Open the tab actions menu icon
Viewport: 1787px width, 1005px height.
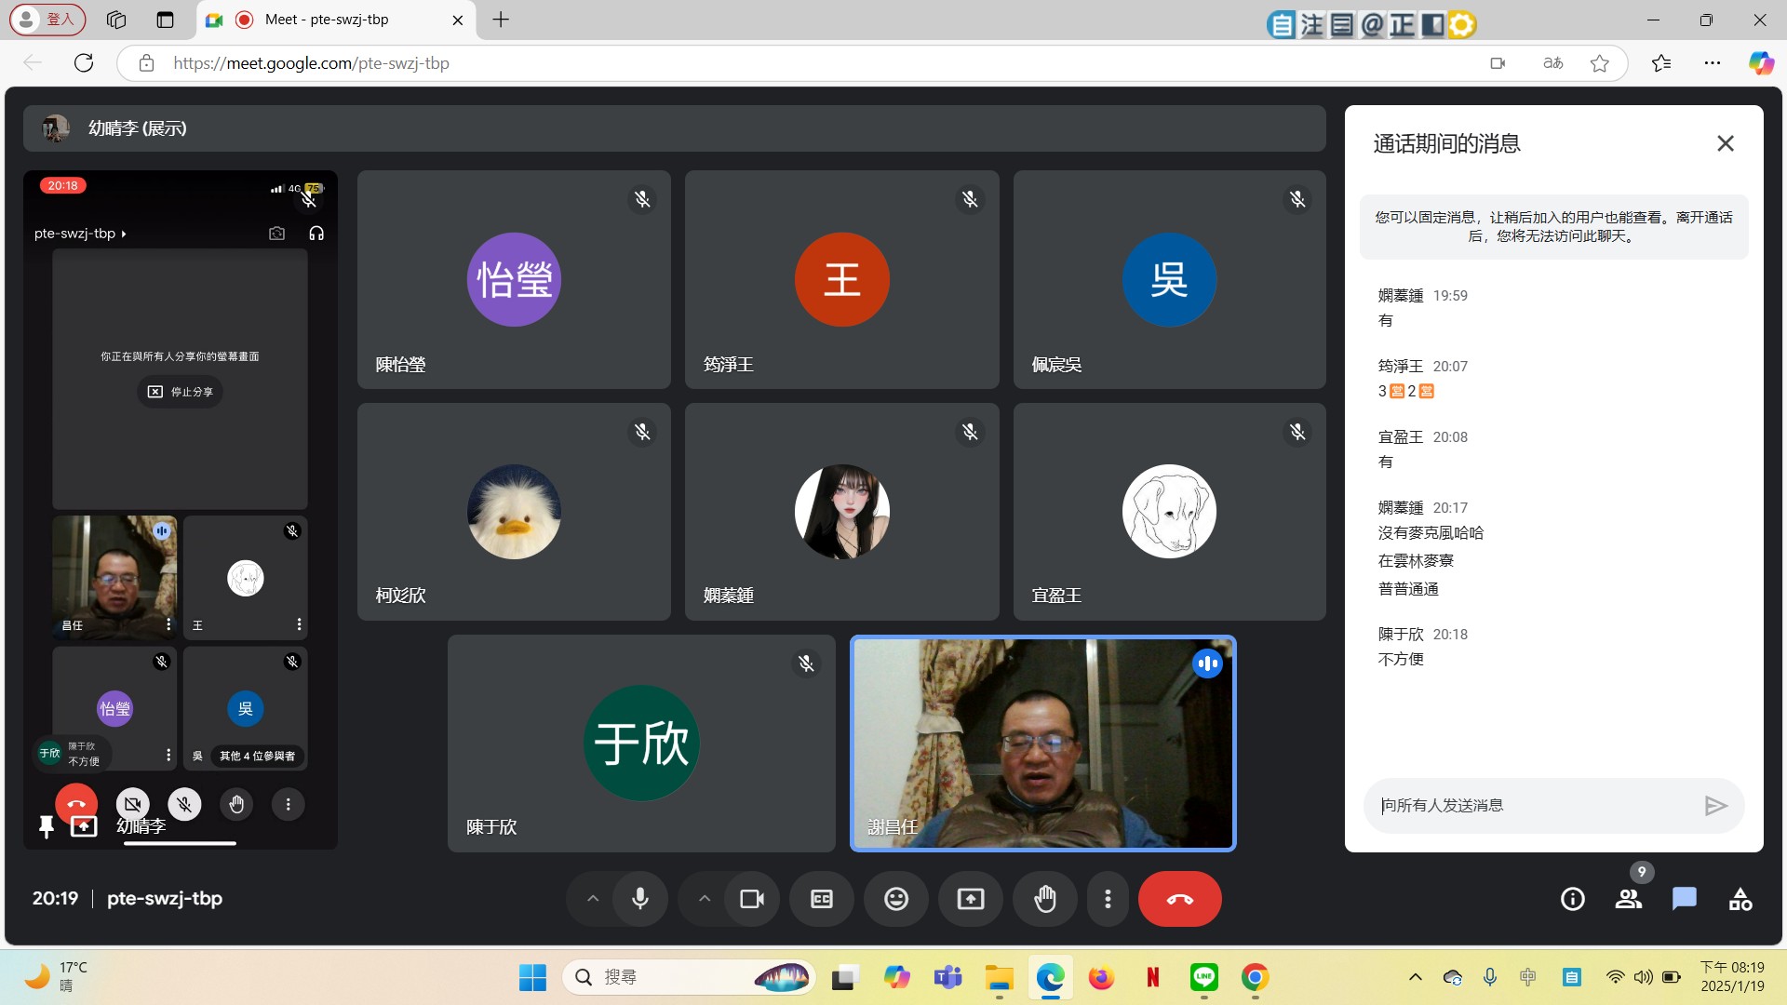(x=165, y=20)
